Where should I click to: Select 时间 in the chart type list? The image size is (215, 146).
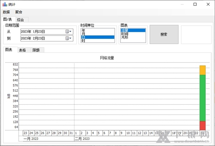(x=133, y=34)
